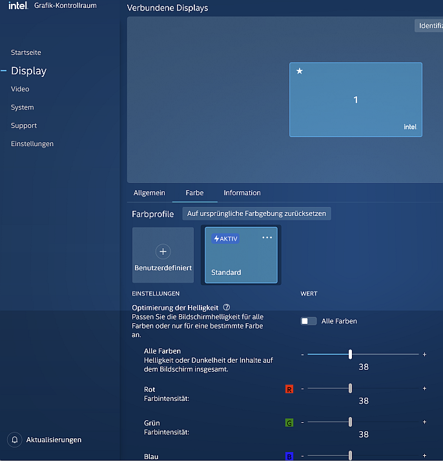Open Support section in sidebar
443x461 pixels.
point(24,125)
